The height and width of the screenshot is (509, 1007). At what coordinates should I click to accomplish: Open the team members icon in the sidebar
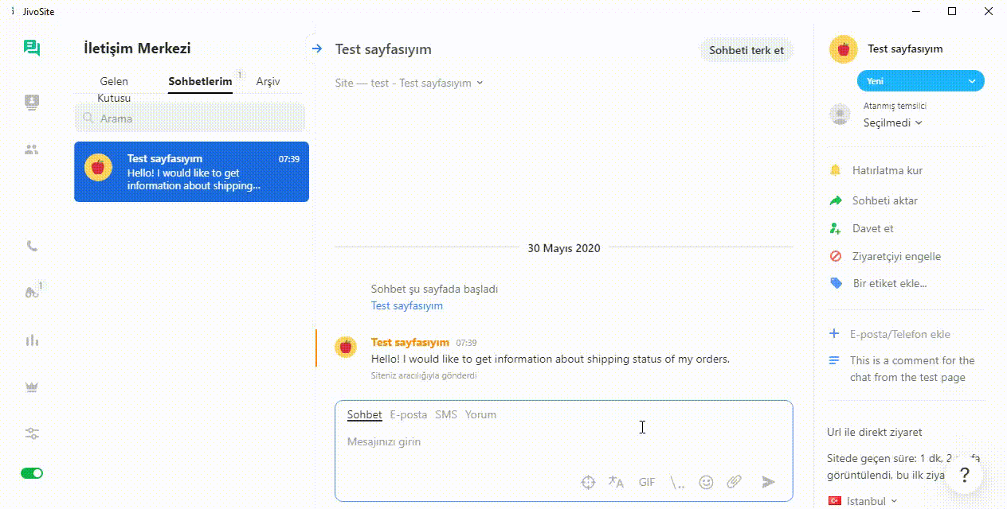(x=32, y=149)
